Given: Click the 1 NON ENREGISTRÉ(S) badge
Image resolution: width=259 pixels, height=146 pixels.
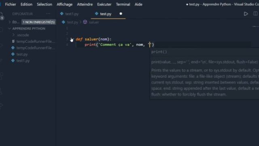Looking at the screenshot, I should [x=38, y=22].
